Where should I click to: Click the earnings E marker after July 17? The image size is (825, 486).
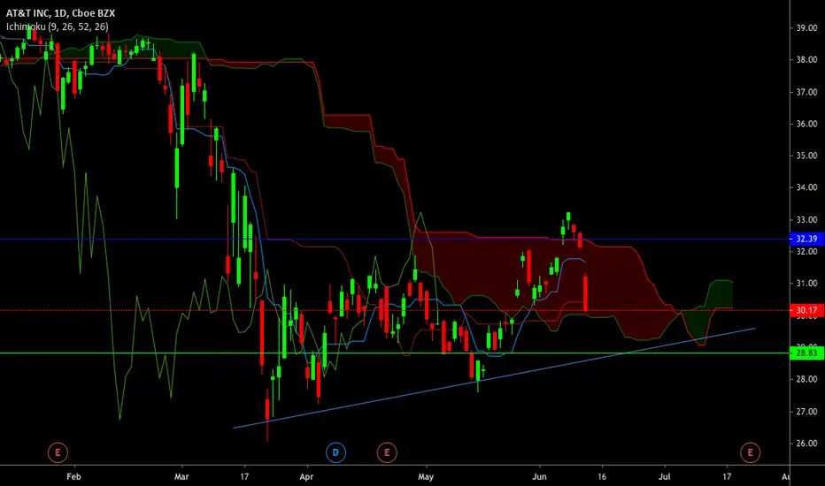click(x=751, y=452)
